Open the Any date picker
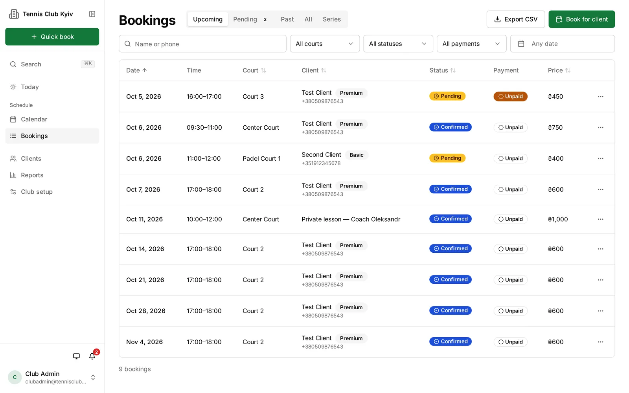 point(562,44)
